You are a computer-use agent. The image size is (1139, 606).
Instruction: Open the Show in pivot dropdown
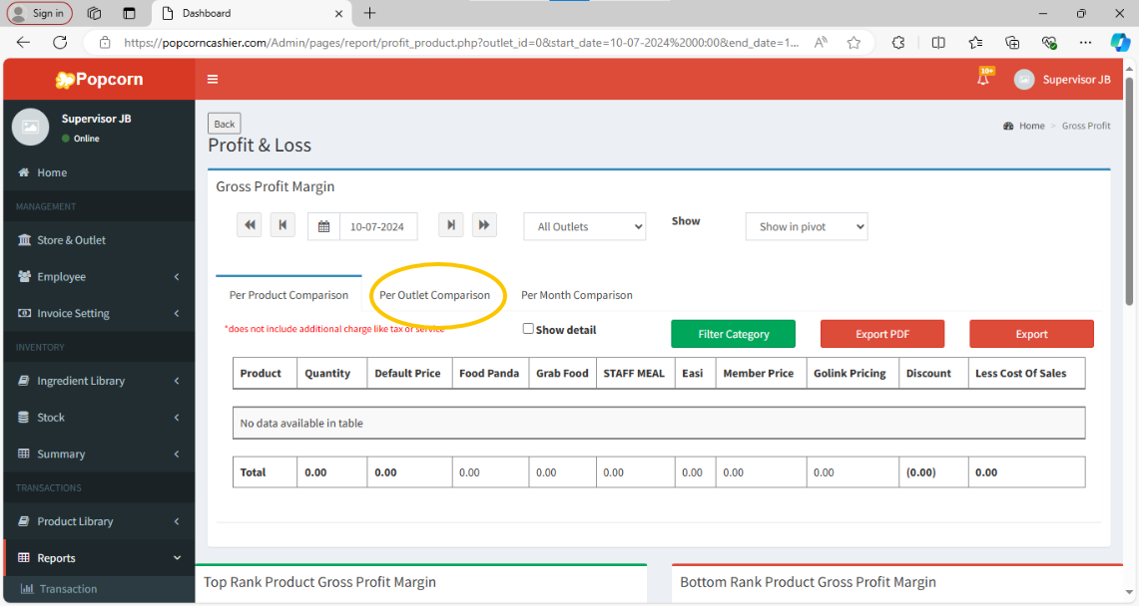(807, 227)
